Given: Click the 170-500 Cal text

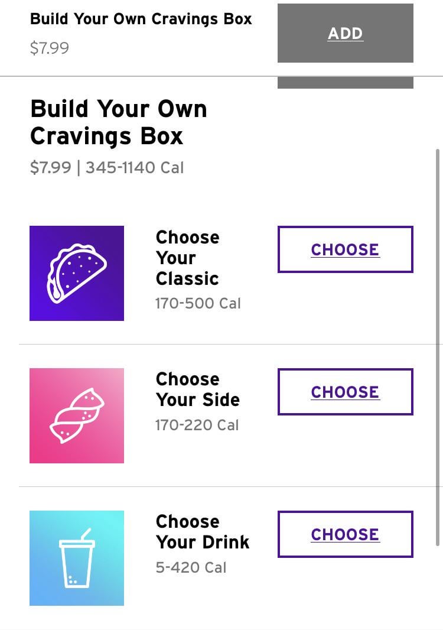Looking at the screenshot, I should [198, 304].
